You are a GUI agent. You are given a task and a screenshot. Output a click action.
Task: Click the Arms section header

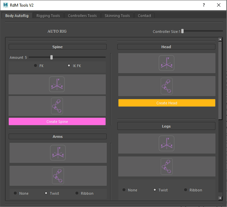[x=58, y=137]
